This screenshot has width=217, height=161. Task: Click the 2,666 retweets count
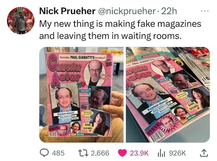pyautogui.click(x=100, y=153)
